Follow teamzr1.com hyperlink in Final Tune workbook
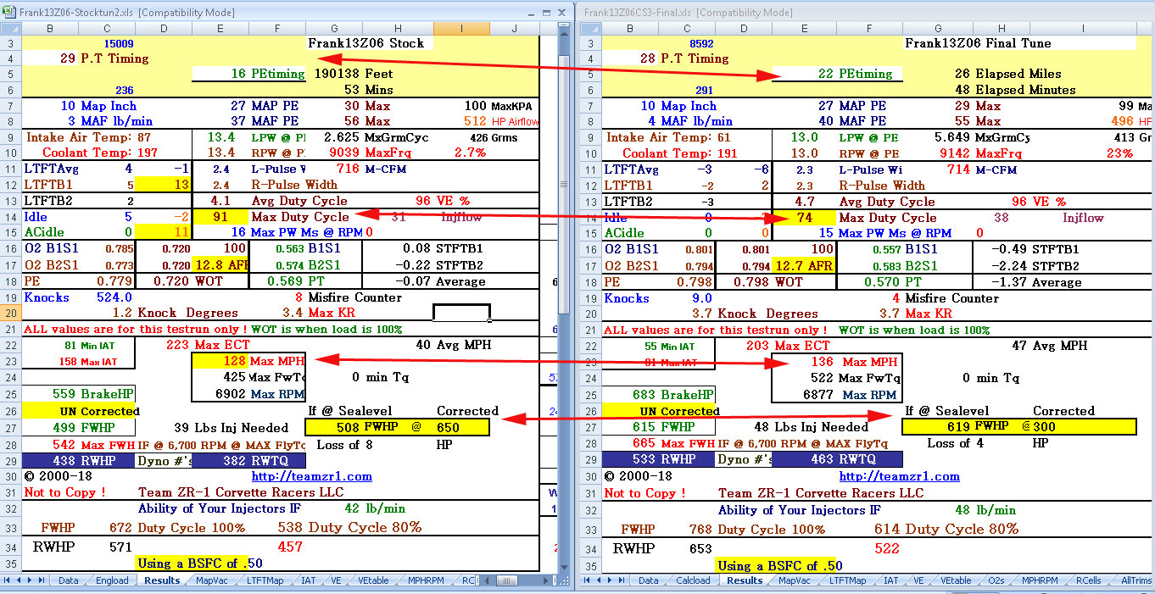This screenshot has height=594, width=1155. [x=899, y=476]
